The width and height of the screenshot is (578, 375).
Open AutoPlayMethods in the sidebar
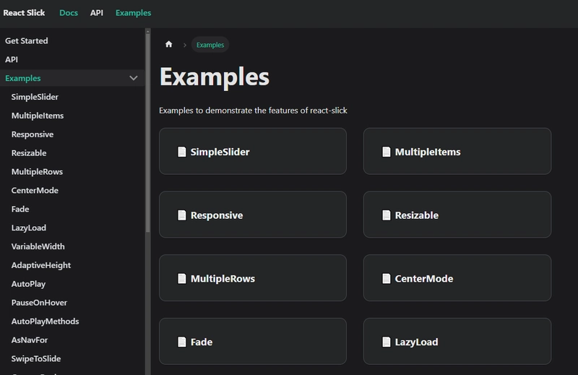click(x=45, y=322)
